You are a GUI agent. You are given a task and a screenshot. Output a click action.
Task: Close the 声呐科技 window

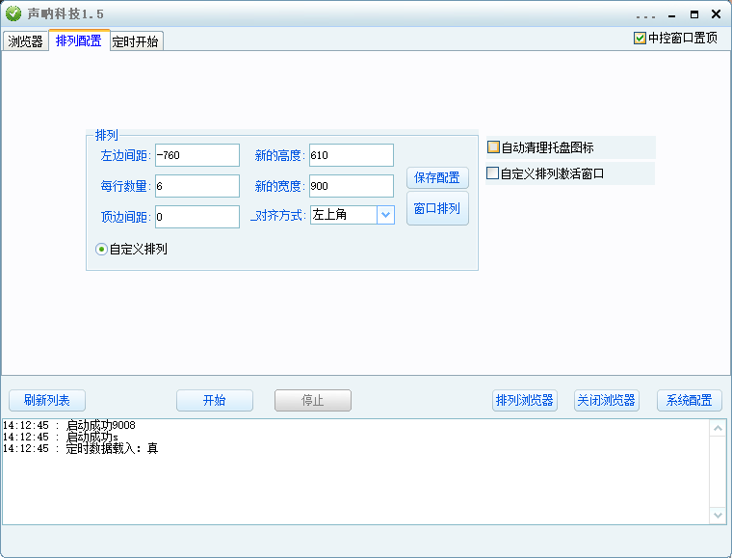716,14
